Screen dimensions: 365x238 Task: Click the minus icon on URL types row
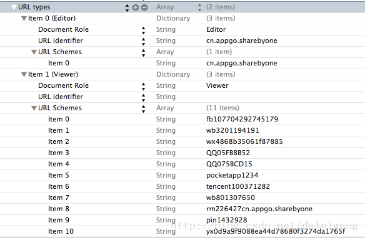144,7
